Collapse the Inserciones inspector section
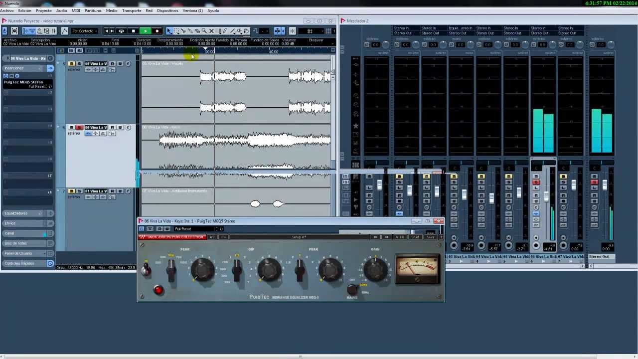638x359 pixels. pyautogui.click(x=27, y=68)
